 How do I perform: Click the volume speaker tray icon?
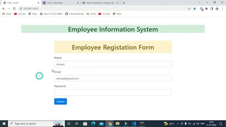198,123
